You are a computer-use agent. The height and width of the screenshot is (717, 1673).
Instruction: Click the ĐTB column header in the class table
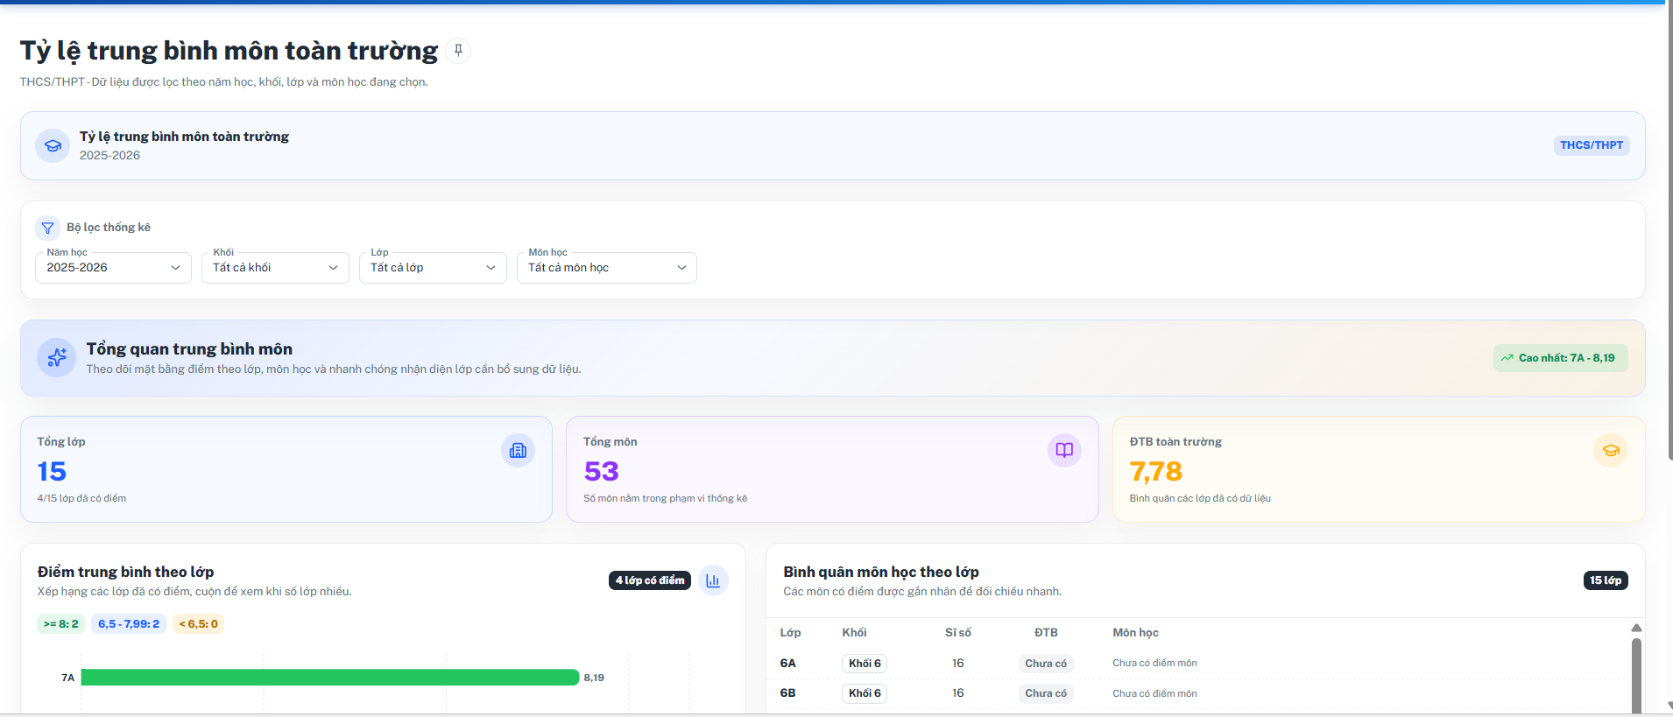(x=1046, y=632)
